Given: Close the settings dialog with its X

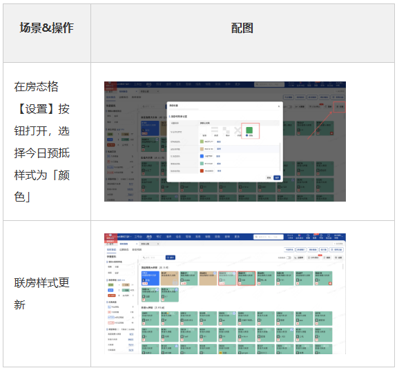Looking at the screenshot, I should click(279, 106).
